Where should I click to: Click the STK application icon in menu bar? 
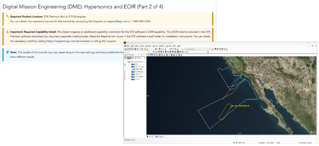(x=125, y=46)
